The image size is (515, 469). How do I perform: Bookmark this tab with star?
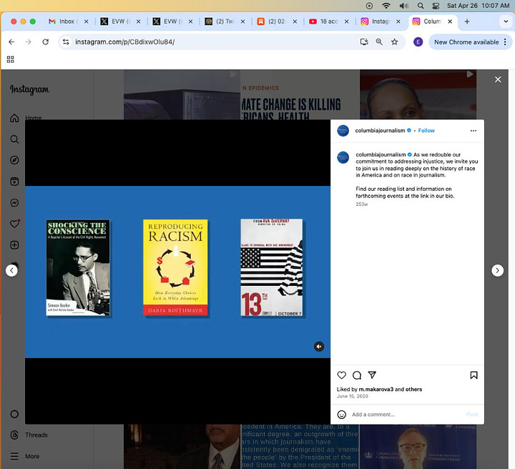pyautogui.click(x=394, y=41)
